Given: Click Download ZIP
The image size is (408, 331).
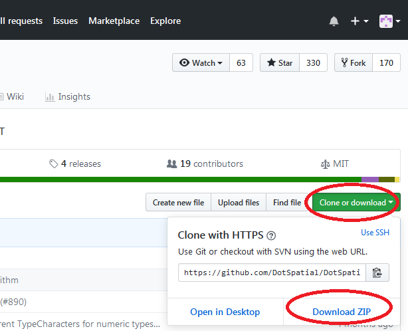Looking at the screenshot, I should click(x=342, y=312).
